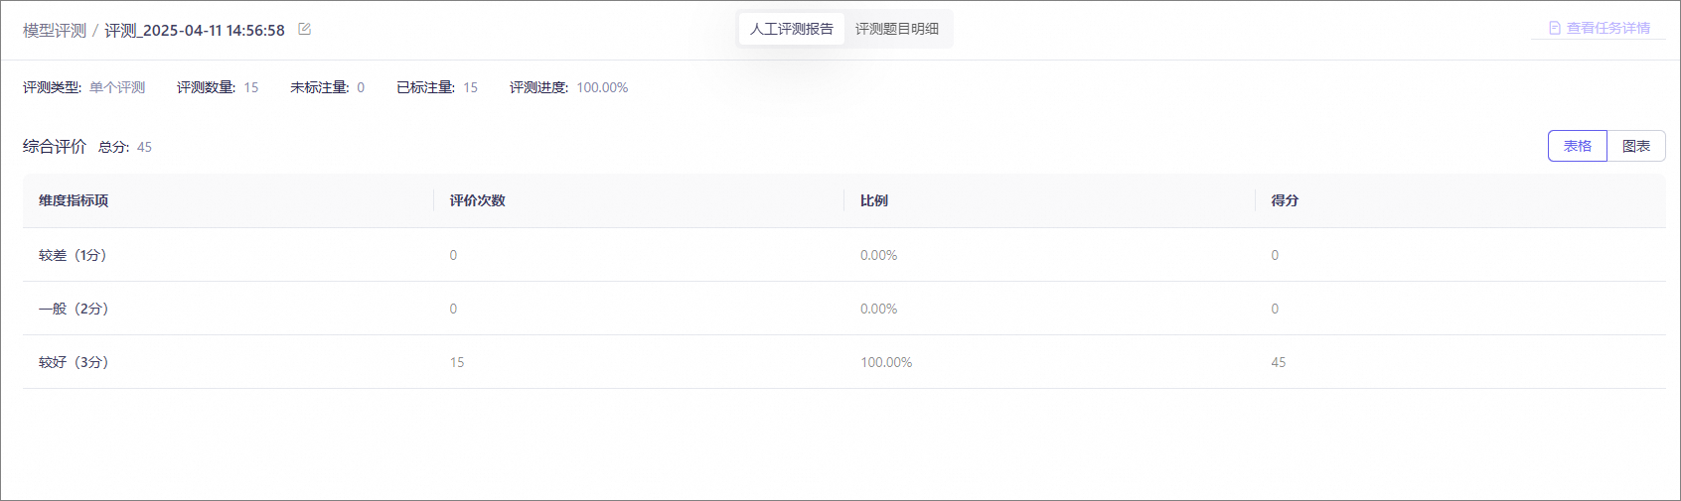This screenshot has width=1681, height=501.
Task: Click the 评价次数 column header
Action: (477, 200)
